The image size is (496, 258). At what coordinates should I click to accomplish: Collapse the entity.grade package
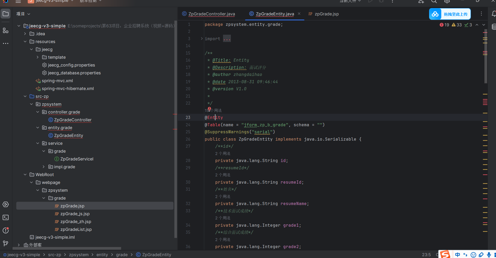(x=38, y=128)
